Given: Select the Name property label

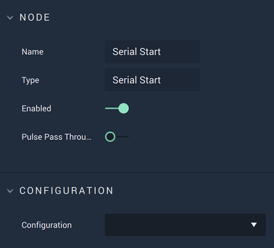Looking at the screenshot, I should click(33, 52).
